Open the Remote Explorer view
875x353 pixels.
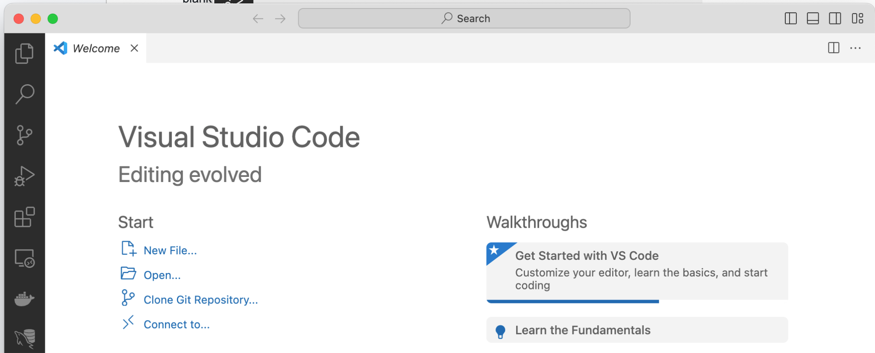24,259
